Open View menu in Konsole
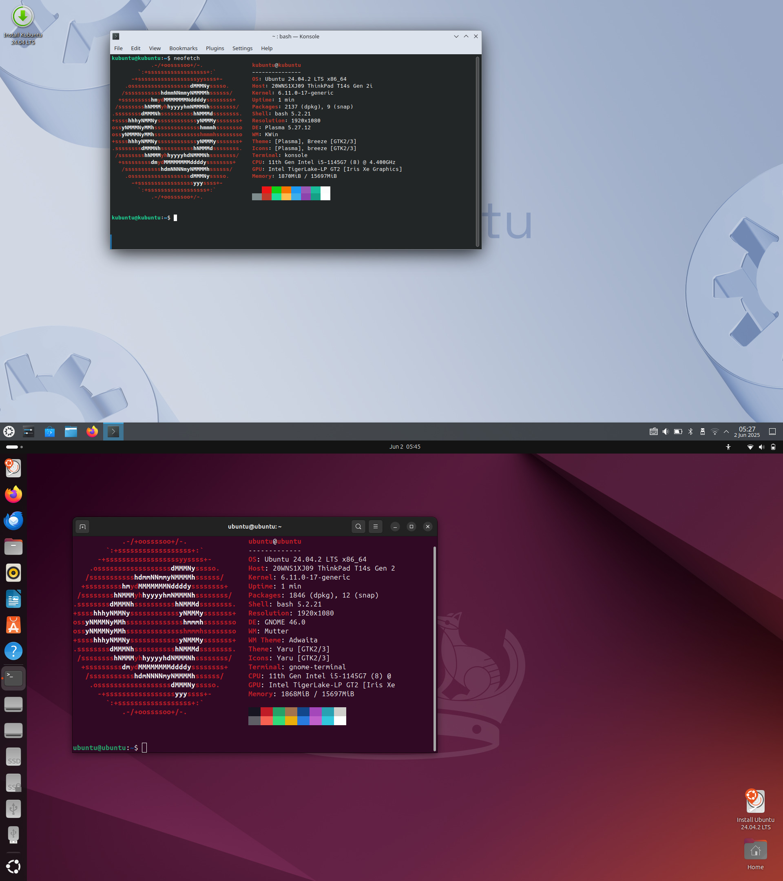Viewport: 783px width, 881px height. (155, 48)
